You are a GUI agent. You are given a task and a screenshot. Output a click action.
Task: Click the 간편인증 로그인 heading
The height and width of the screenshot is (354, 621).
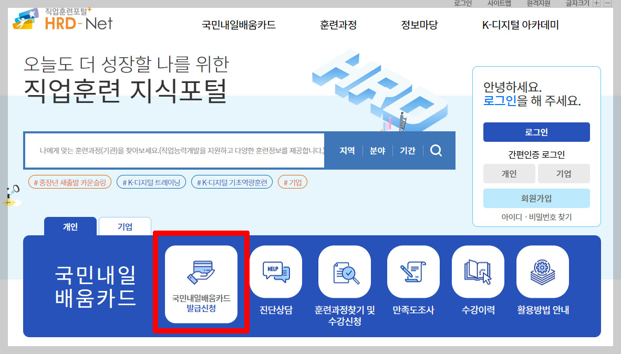click(x=536, y=154)
